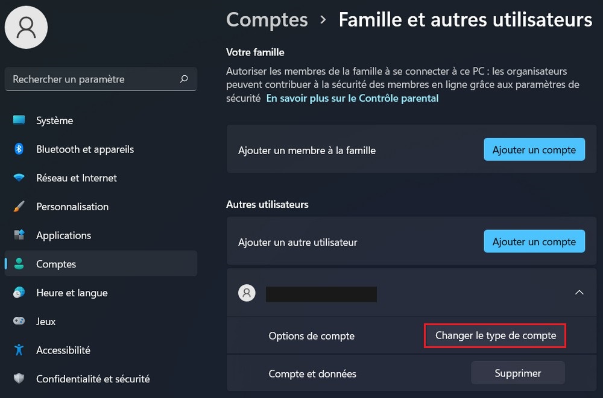This screenshot has width=603, height=398.
Task: Open the Comptes section in sidebar
Action: [x=56, y=264]
